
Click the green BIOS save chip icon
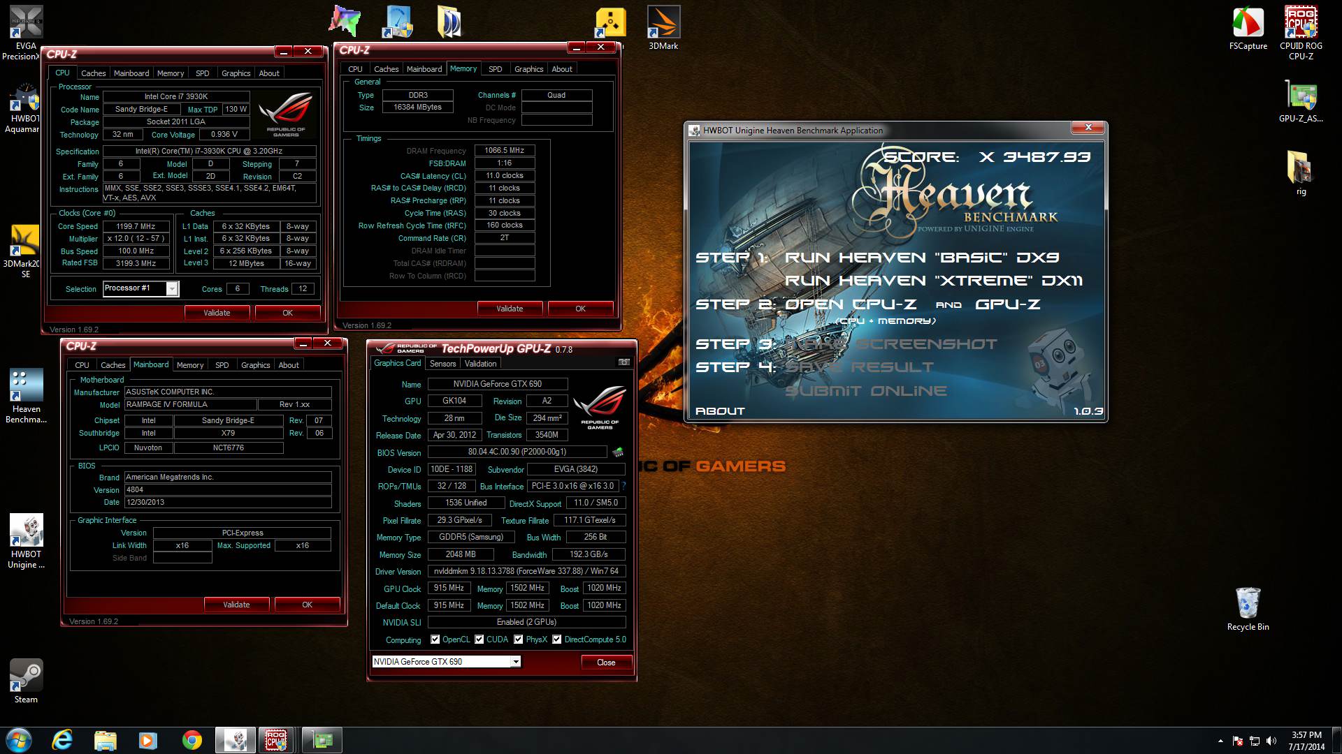click(x=618, y=452)
